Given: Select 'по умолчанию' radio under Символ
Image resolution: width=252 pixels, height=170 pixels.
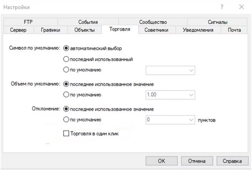Looking at the screenshot, I should pyautogui.click(x=66, y=70).
